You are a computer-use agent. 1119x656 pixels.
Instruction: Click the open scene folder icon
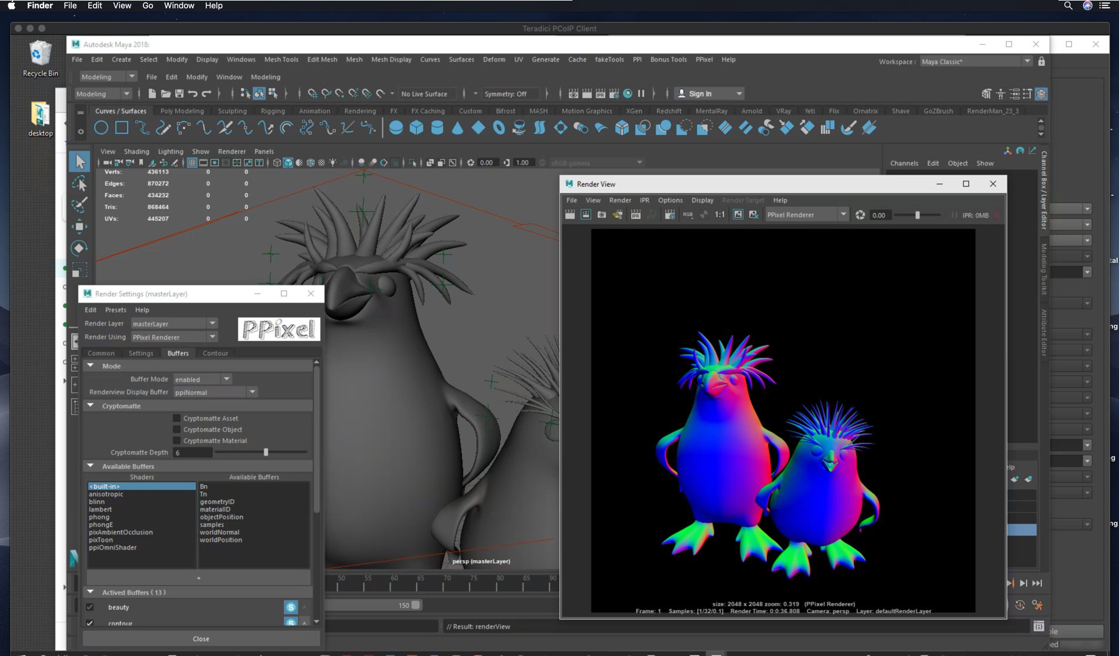[x=166, y=93]
